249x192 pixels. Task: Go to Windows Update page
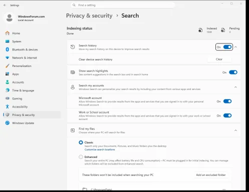point(32,123)
